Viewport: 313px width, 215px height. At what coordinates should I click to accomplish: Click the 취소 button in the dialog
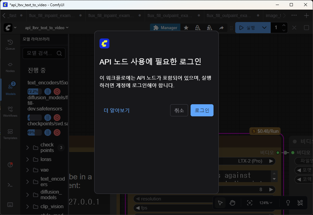pos(179,110)
